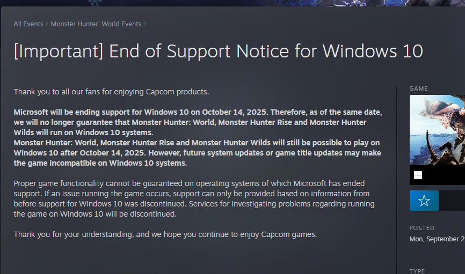Viewport: 465px width, 274px height.
Task: Open the All Events breadcrumb link
Action: (x=28, y=24)
